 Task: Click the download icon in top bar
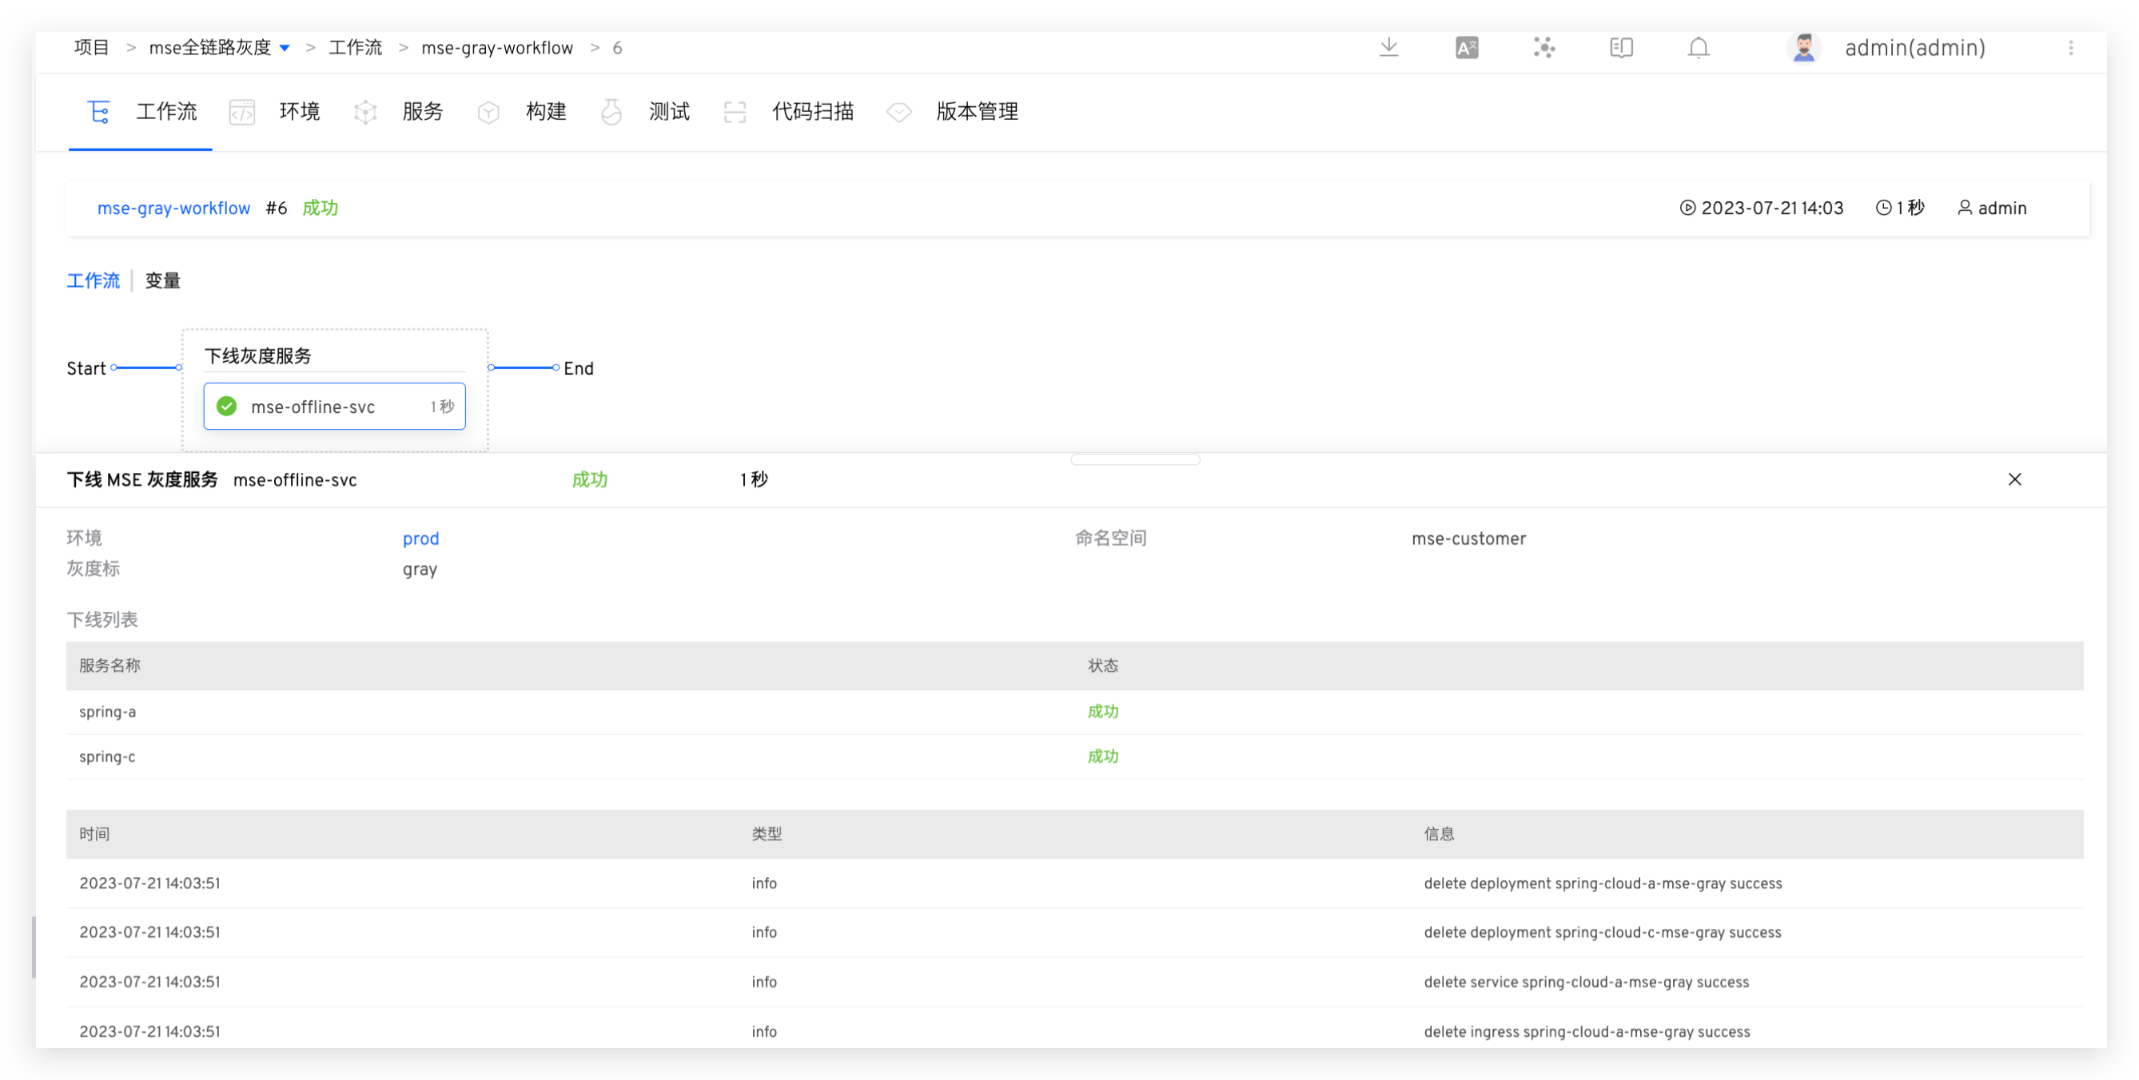tap(1388, 47)
